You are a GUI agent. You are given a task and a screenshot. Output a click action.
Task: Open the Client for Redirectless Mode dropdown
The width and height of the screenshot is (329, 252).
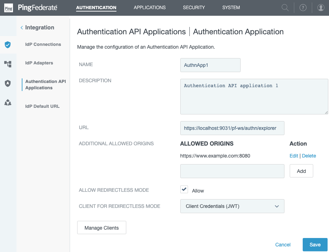(x=232, y=206)
